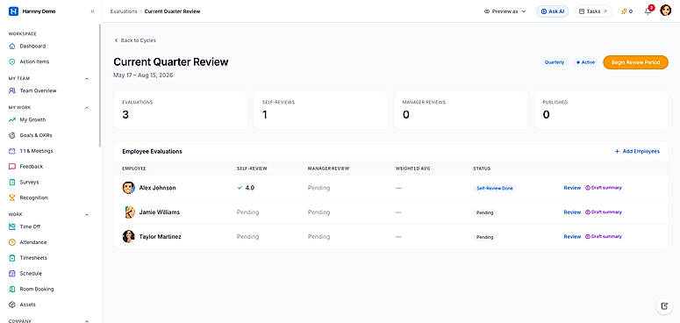Image resolution: width=680 pixels, height=323 pixels.
Task: Open Recognition trophy icon in sidebar
Action: click(12, 197)
